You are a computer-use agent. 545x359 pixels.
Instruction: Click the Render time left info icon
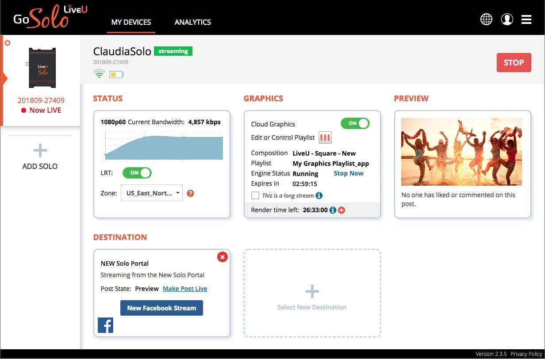(333, 210)
